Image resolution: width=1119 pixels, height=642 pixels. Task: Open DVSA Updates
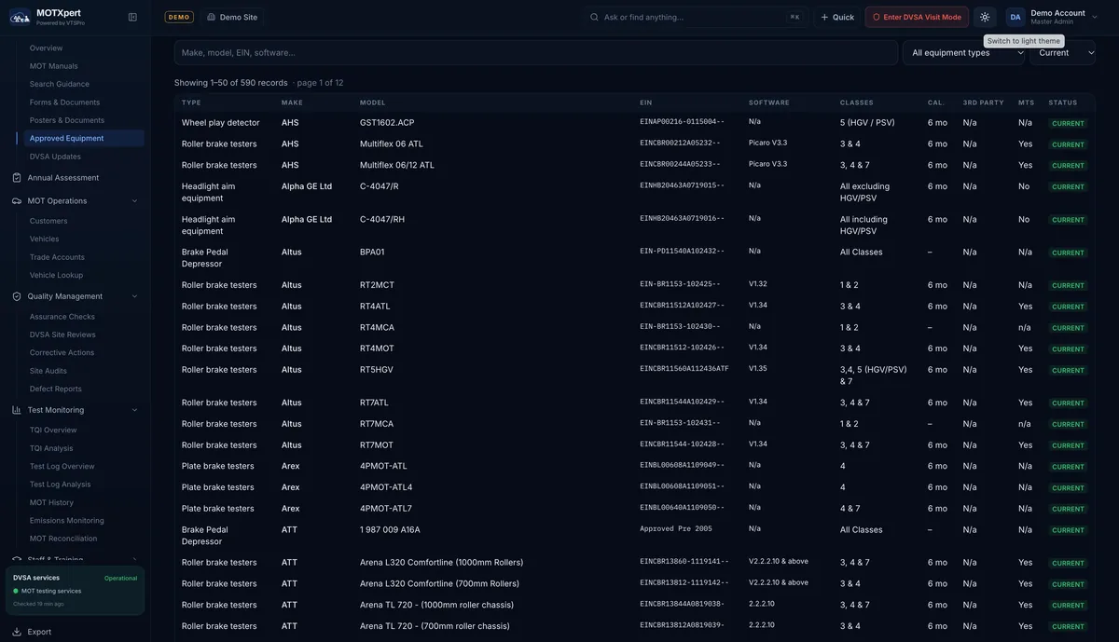click(55, 157)
